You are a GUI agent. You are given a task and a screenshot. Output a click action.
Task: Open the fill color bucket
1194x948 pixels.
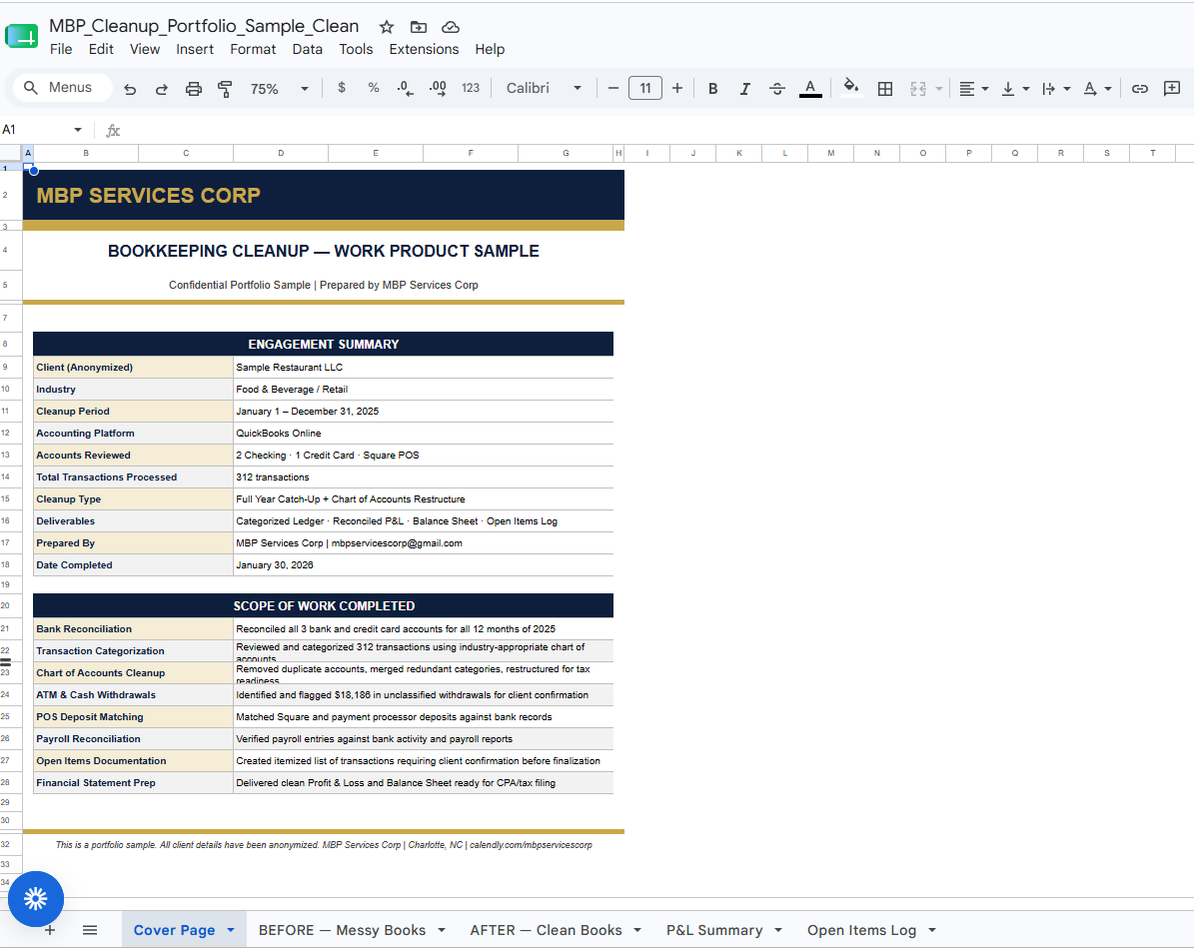[x=851, y=87]
